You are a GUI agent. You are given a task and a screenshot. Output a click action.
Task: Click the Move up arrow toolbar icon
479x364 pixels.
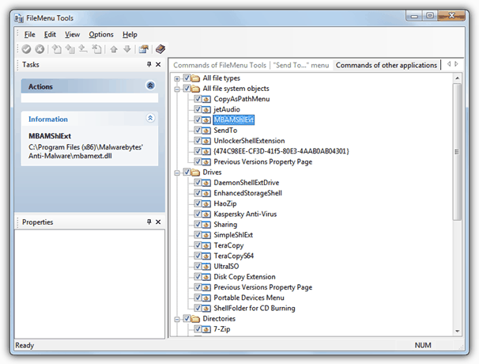(114, 49)
